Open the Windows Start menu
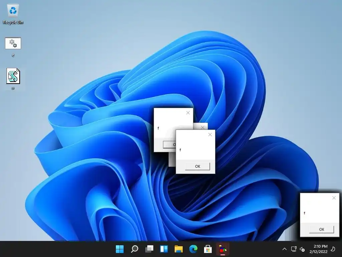The image size is (342, 257). tap(120, 249)
